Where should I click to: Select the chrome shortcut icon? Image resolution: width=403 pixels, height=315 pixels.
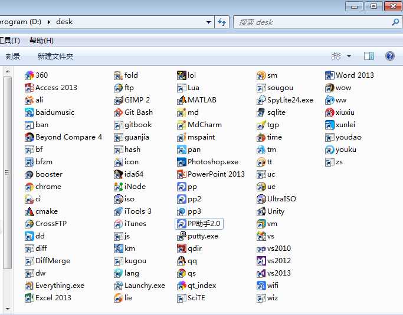[x=29, y=187]
